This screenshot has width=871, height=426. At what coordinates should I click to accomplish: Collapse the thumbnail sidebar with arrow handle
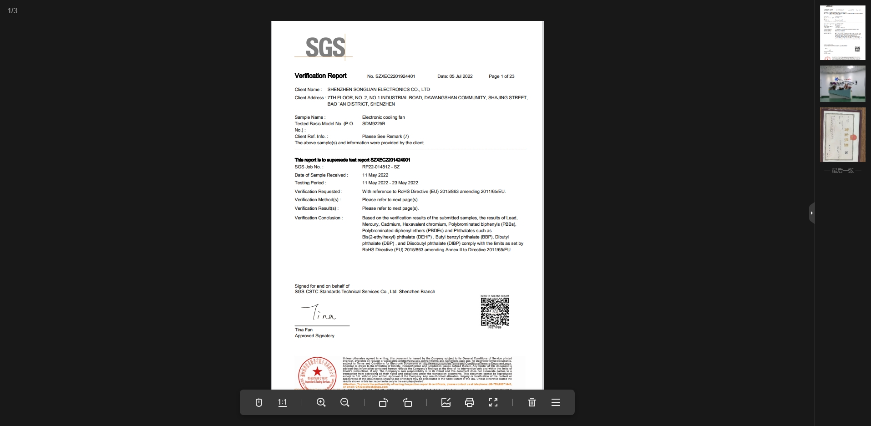812,213
